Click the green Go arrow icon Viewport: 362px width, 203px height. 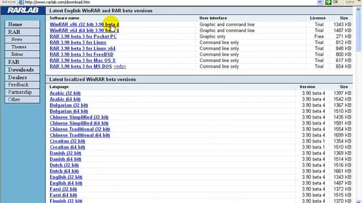[x=328, y=2]
